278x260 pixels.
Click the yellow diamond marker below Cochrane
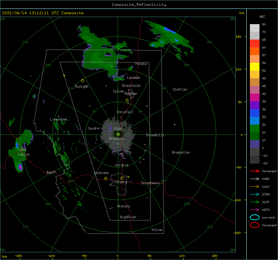pos(106,178)
